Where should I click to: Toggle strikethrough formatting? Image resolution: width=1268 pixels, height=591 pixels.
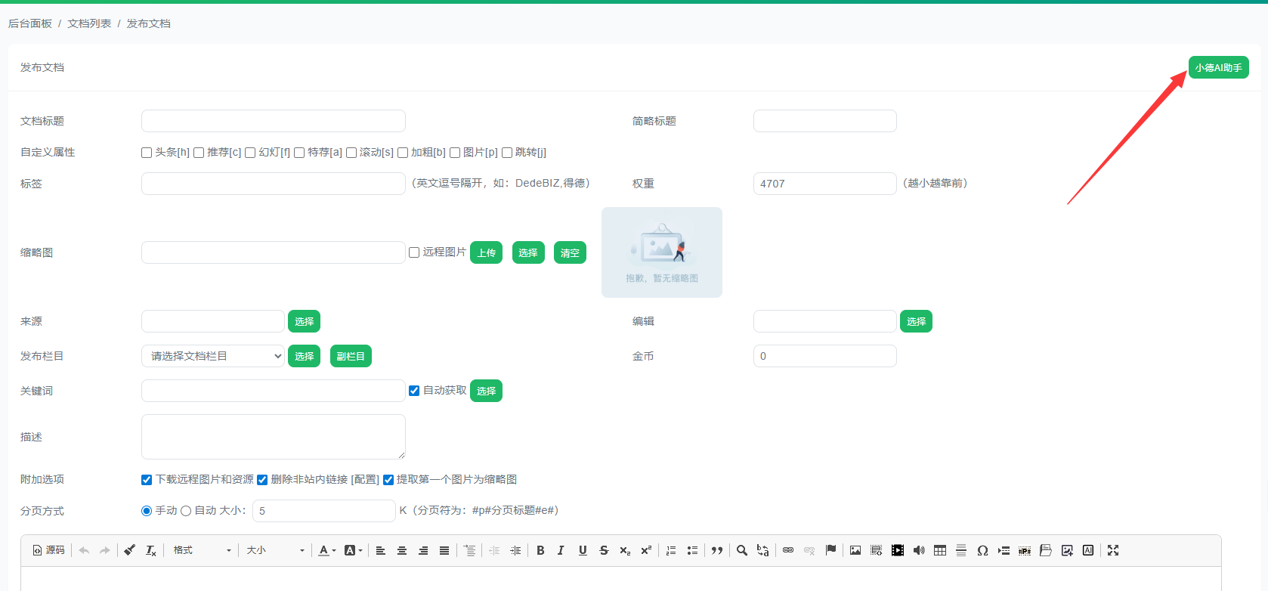[604, 550]
